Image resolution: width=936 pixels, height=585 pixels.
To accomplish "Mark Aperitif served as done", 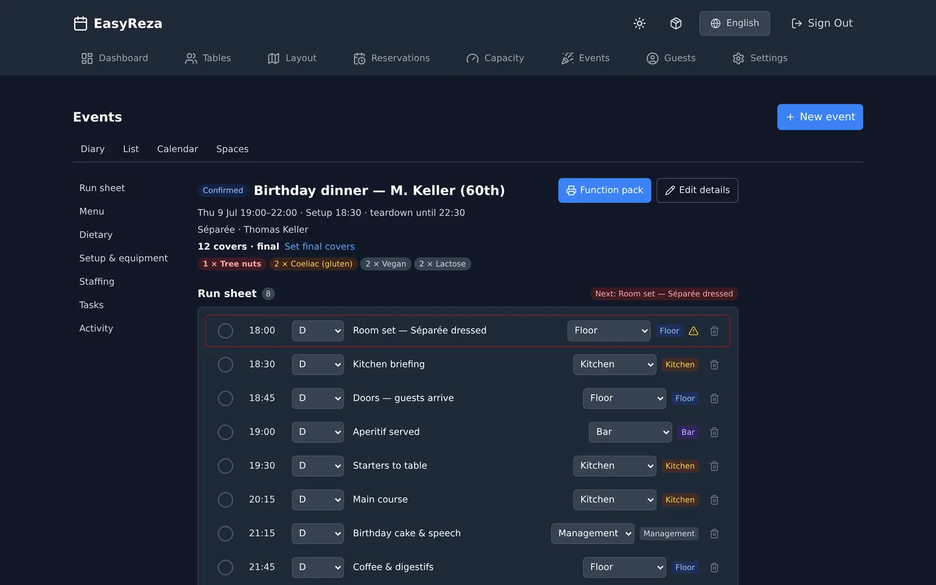I will coord(225,432).
